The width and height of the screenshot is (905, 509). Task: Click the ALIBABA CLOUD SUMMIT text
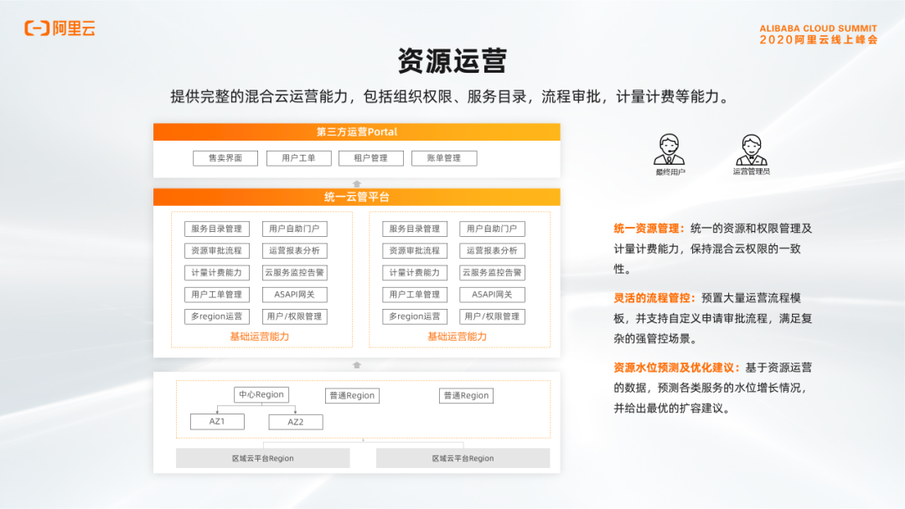[x=818, y=28]
